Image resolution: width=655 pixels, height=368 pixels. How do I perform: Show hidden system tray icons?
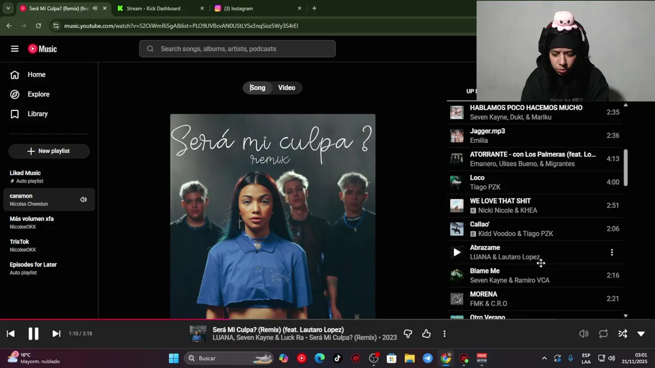[544, 358]
